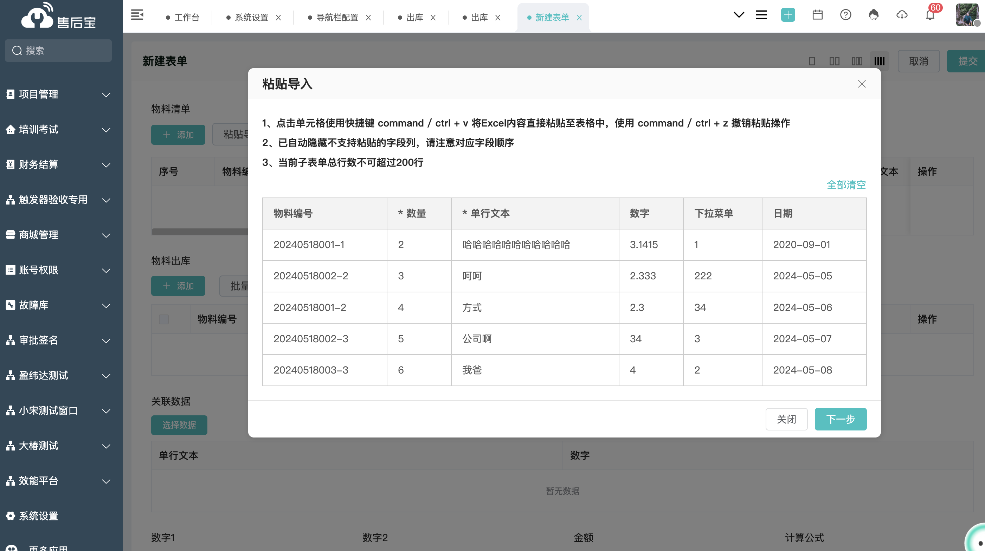Click the horizontal scrollbar under 物料清单 table

coord(200,232)
